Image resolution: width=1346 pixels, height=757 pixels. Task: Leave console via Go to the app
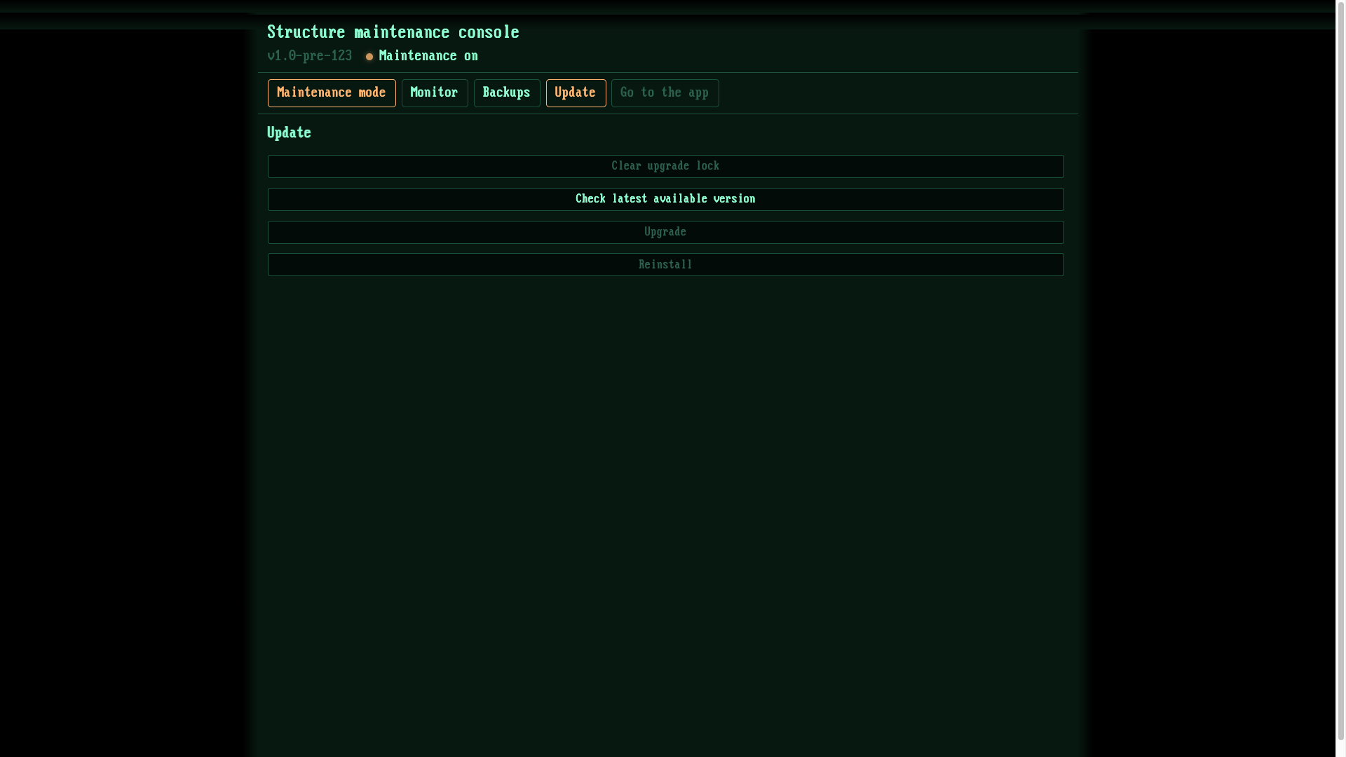[x=664, y=93]
